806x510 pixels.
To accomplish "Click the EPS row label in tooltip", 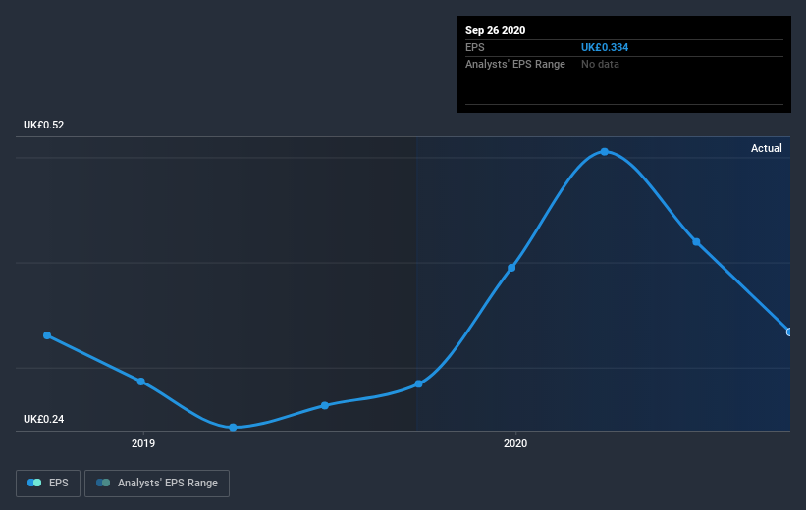I will 475,47.
